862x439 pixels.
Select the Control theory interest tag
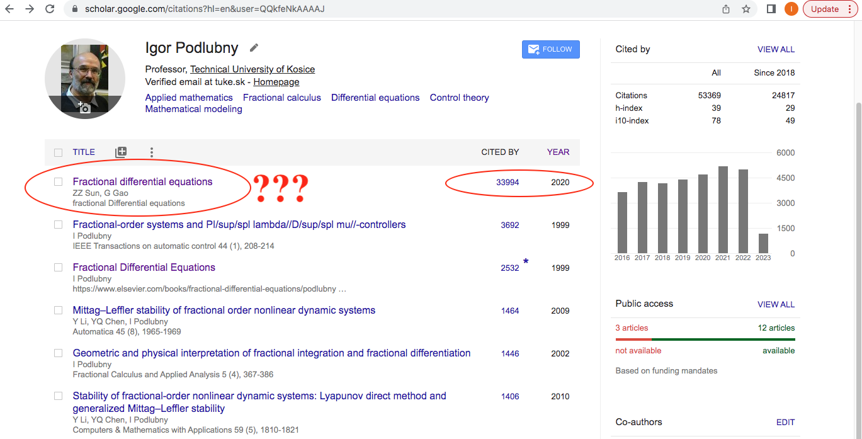[459, 98]
